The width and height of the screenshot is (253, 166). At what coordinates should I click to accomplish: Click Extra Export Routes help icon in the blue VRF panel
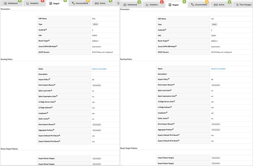(55, 124)
